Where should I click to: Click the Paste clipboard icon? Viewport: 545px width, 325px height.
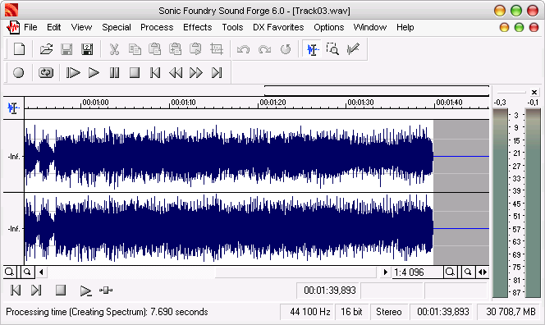tap(154, 49)
